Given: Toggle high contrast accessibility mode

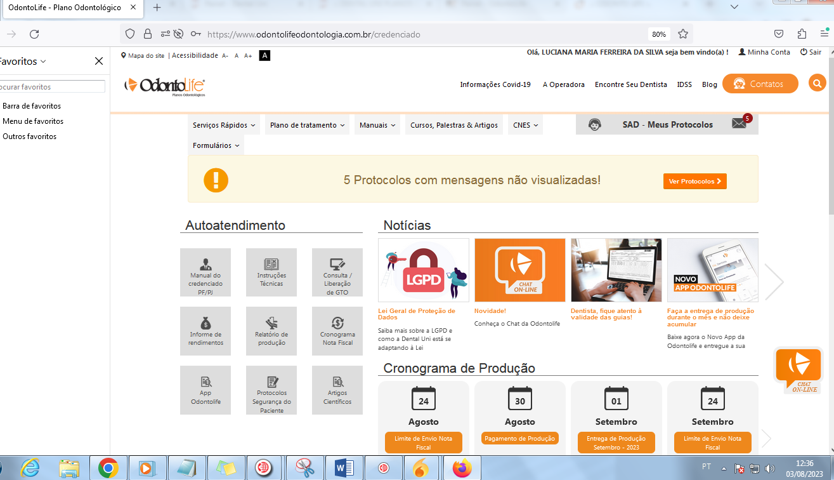Looking at the screenshot, I should pos(265,56).
